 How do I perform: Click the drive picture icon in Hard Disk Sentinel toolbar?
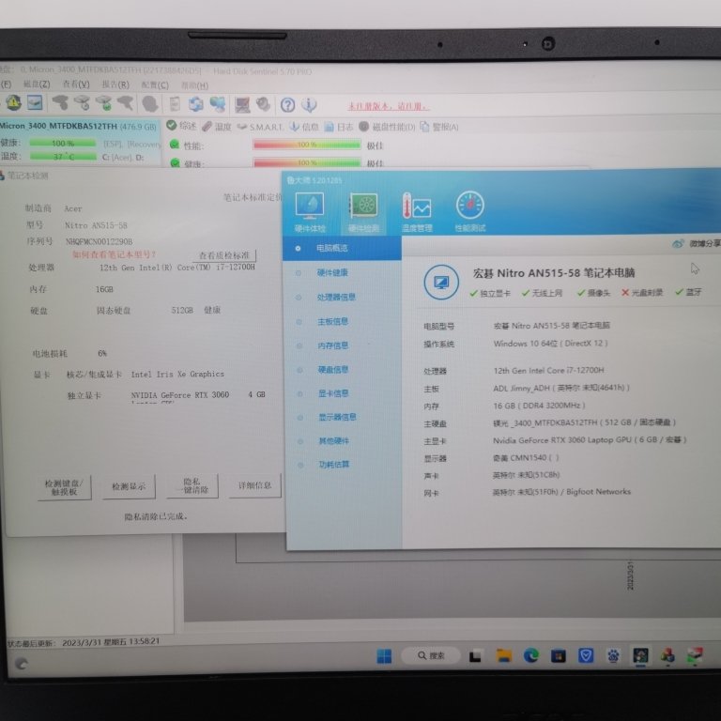click(35, 102)
